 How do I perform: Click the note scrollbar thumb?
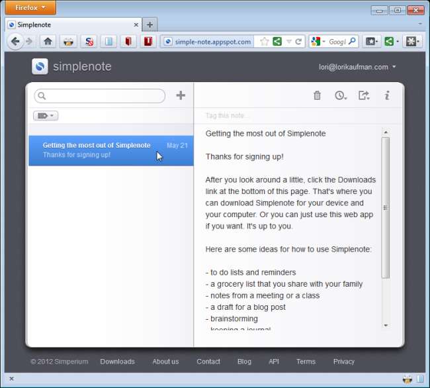(386, 208)
